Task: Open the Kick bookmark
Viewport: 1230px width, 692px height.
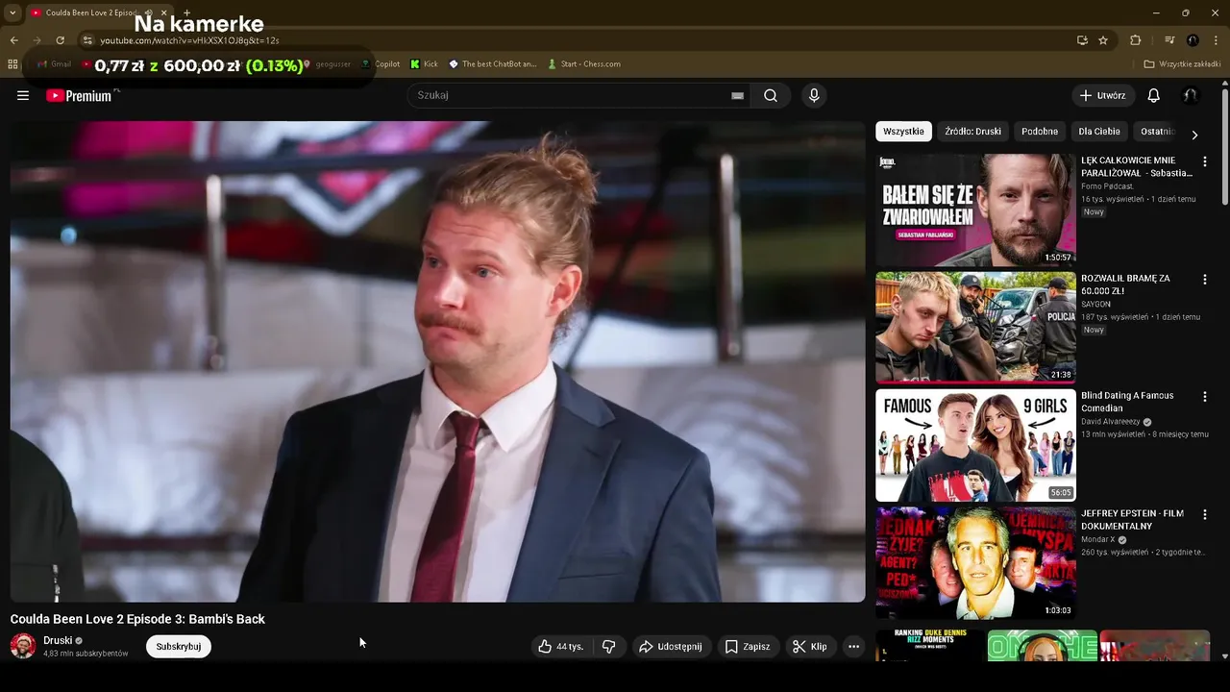Action: coord(424,64)
